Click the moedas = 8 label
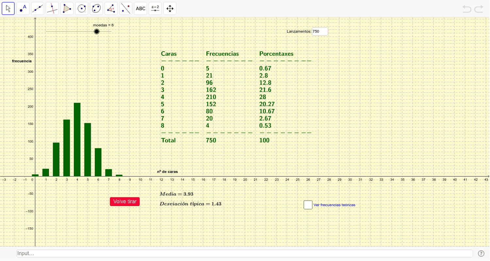 [x=103, y=25]
